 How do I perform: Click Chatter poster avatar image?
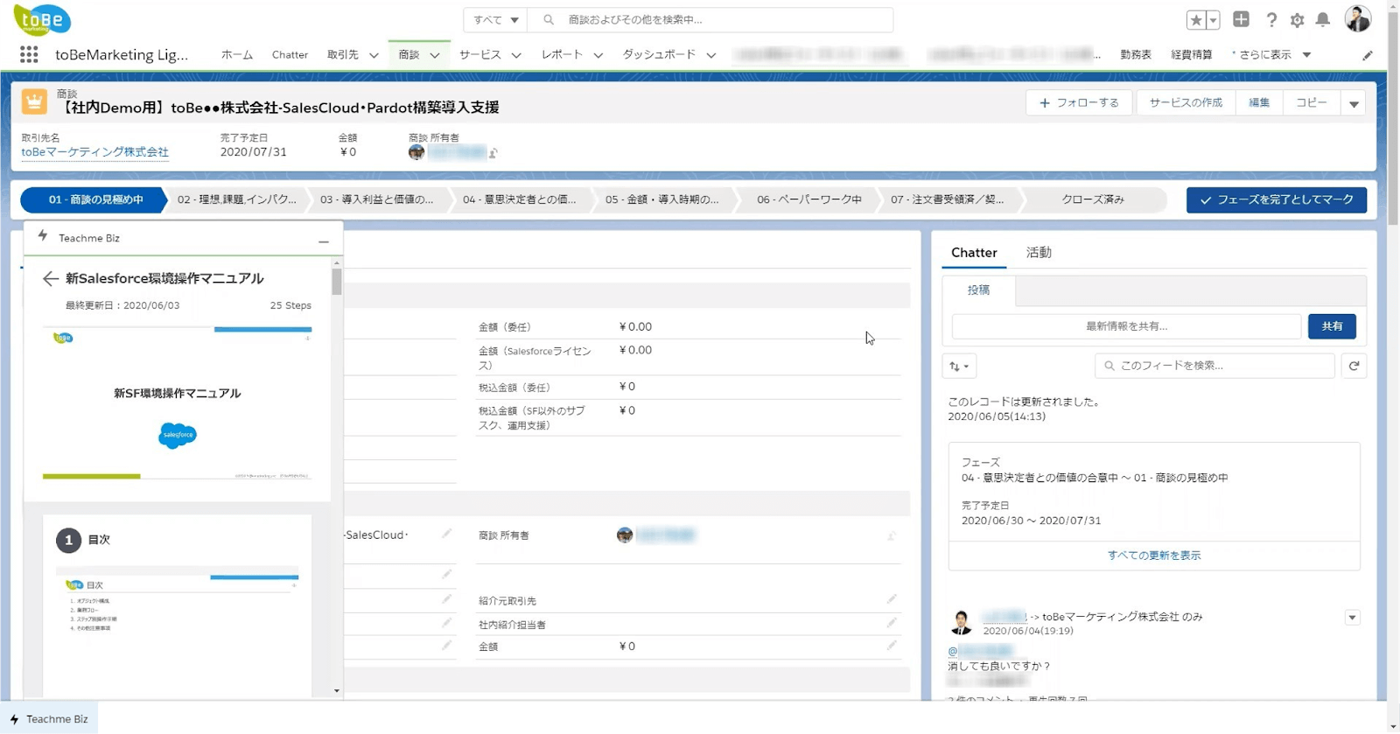pos(961,622)
